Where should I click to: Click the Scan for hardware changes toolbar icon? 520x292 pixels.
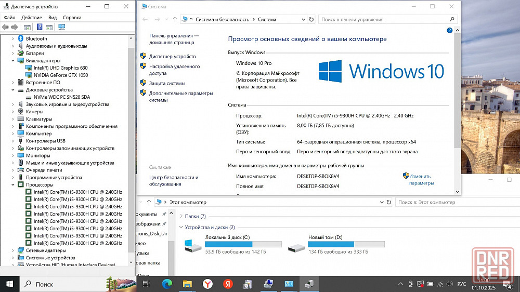pos(62,27)
